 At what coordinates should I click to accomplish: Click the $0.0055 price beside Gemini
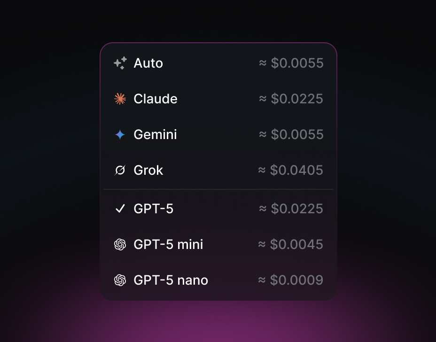tap(291, 134)
